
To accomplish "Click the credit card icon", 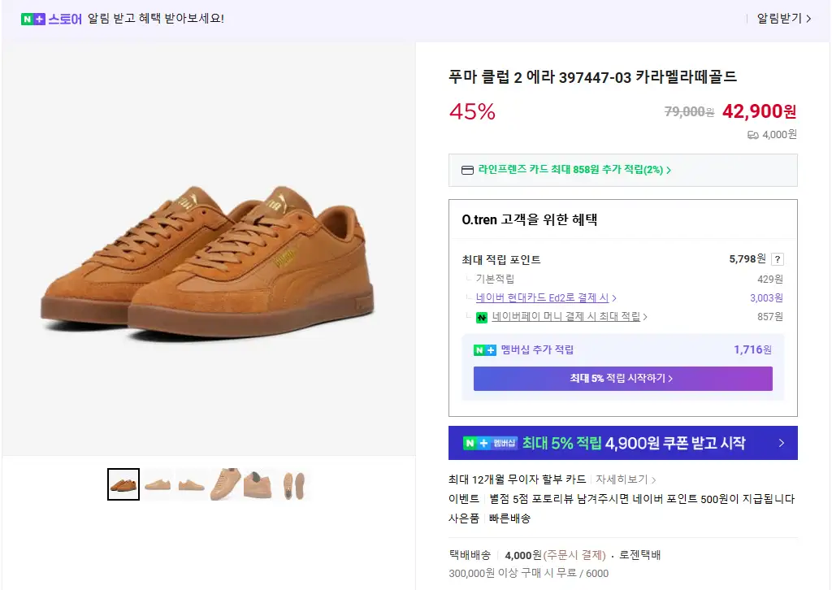I will [467, 171].
